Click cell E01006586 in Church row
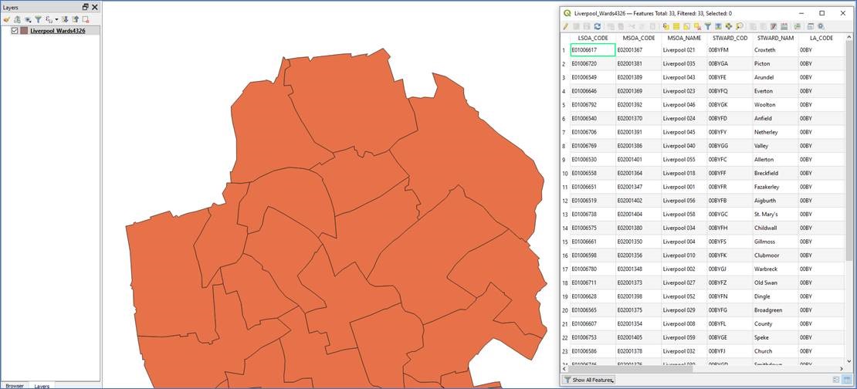This screenshot has width=857, height=389. (593, 350)
